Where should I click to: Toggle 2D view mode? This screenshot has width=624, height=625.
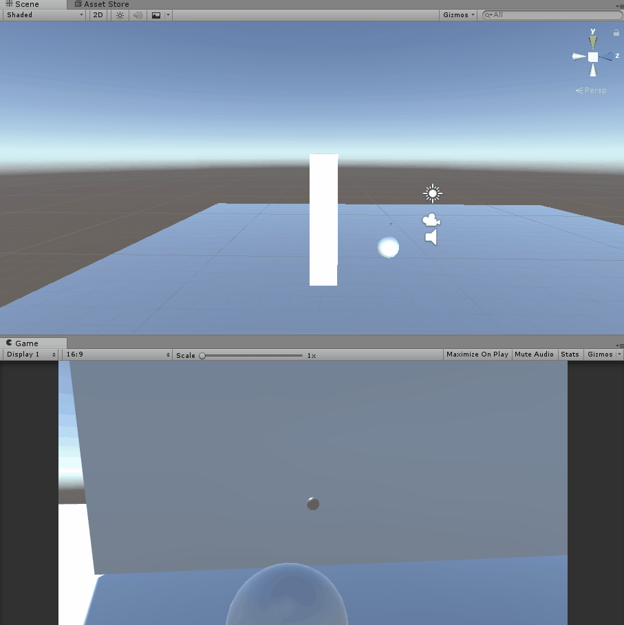click(x=98, y=15)
